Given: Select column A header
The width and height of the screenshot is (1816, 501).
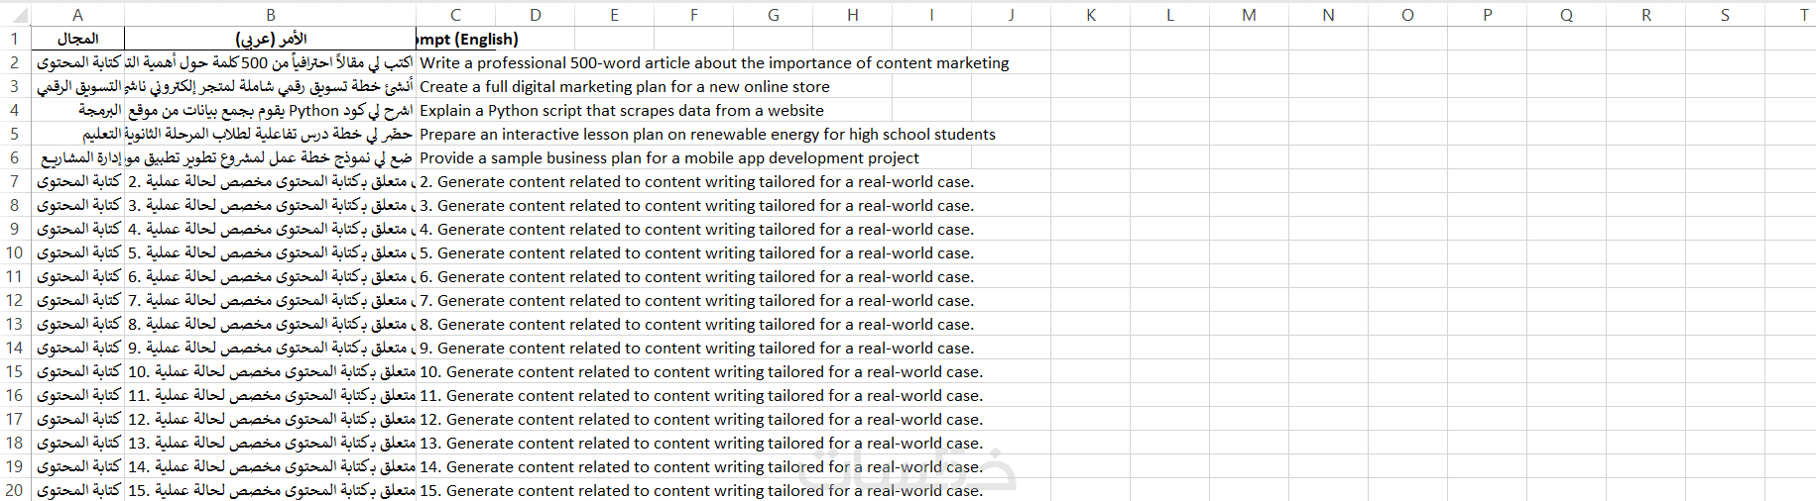Looking at the screenshot, I should click(x=77, y=15).
